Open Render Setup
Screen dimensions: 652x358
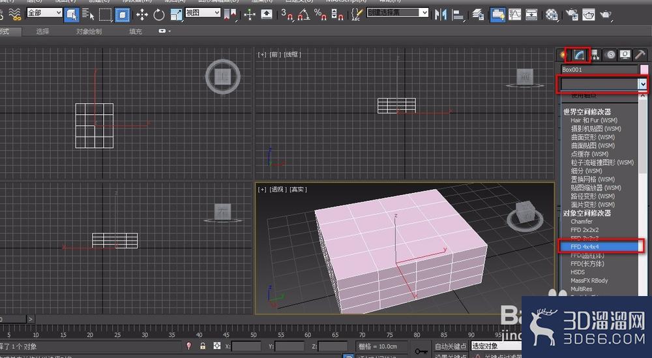(572, 15)
